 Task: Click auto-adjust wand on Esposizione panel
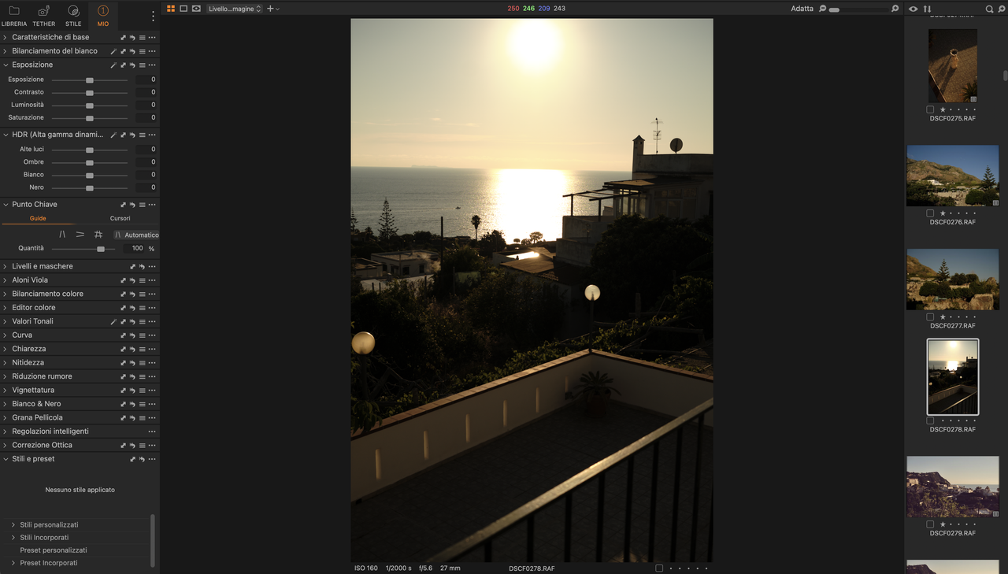(x=113, y=65)
